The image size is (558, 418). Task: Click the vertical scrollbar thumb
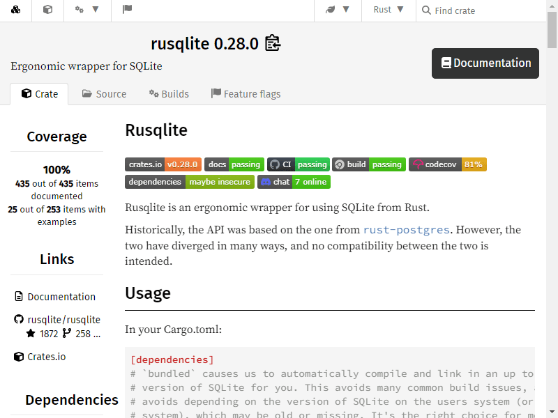[552, 30]
